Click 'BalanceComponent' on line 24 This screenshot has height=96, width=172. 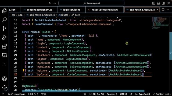tap(81, 67)
